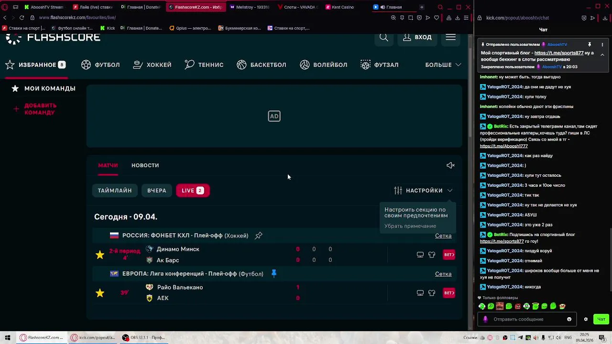The width and height of the screenshot is (612, 344).
Task: Open Kick bookmark in bookmarks bar
Action: tap(107, 28)
